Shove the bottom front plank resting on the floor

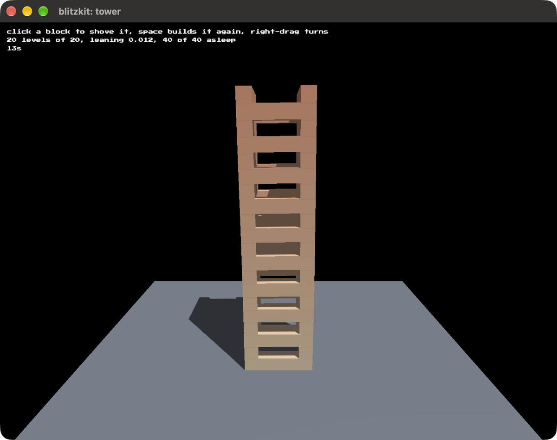point(278,364)
